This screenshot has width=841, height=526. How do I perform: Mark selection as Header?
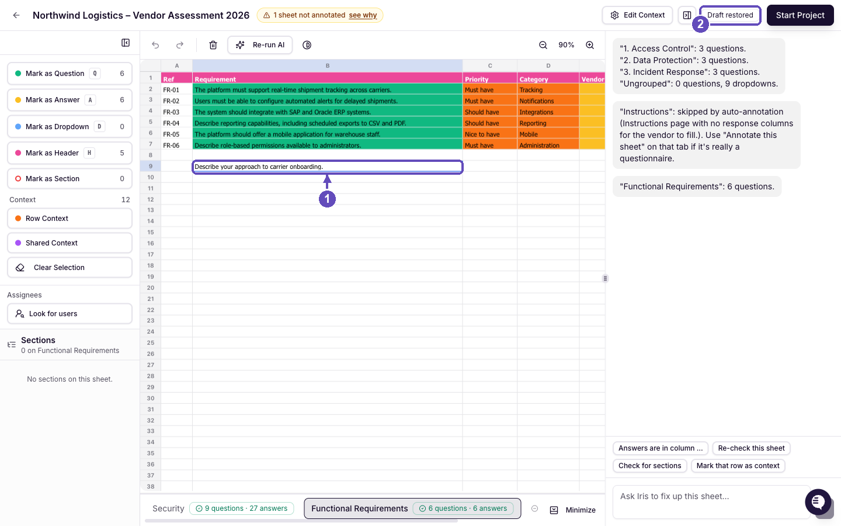tap(69, 153)
